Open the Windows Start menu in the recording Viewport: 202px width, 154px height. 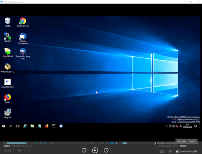[4, 126]
